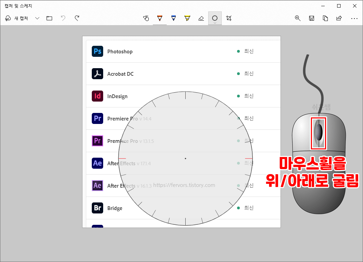Viewport: 363px width, 262px height.
Task: Close the Snip & Sketch window
Action: coord(355,6)
